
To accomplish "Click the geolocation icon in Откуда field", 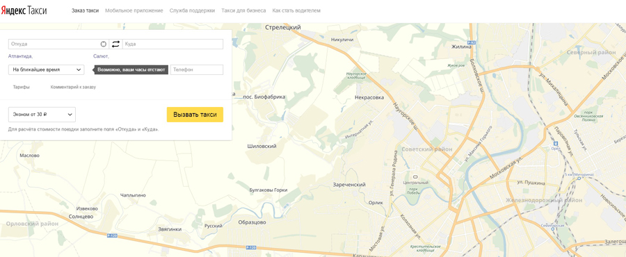I will (x=104, y=44).
